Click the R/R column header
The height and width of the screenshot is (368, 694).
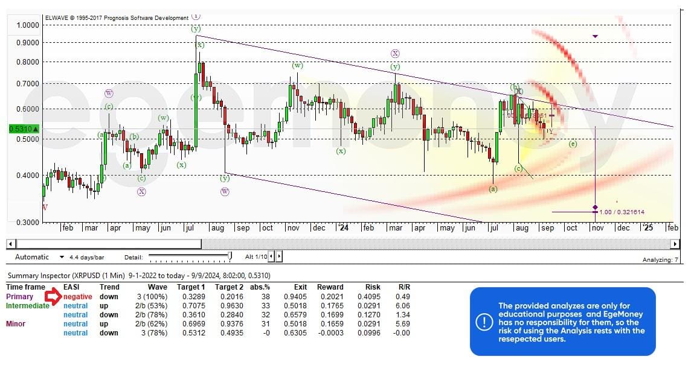[x=404, y=287]
